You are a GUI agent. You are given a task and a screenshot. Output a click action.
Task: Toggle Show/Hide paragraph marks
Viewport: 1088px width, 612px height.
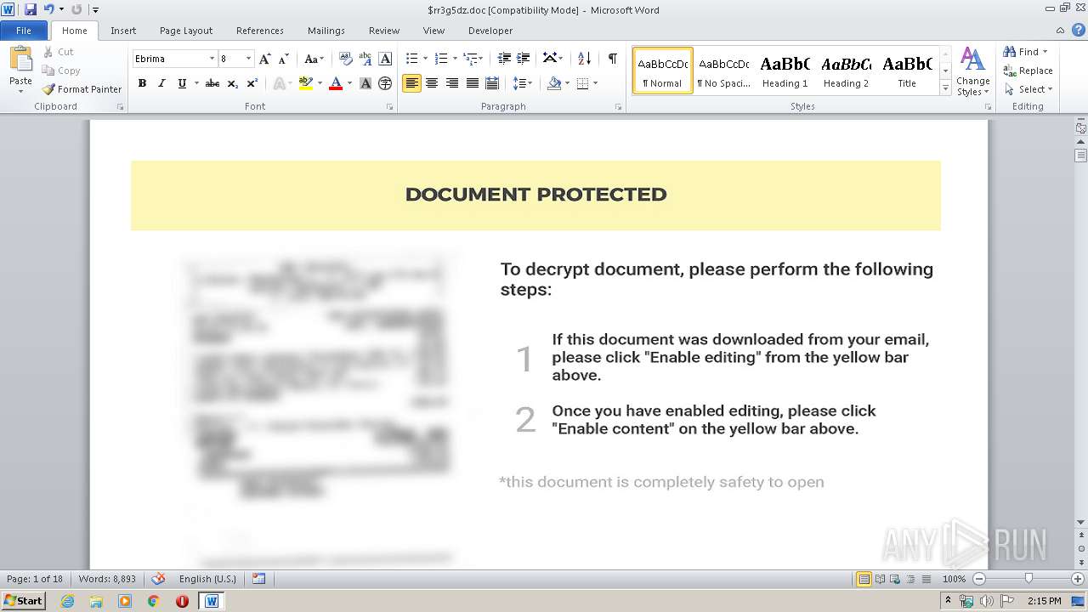[612, 59]
